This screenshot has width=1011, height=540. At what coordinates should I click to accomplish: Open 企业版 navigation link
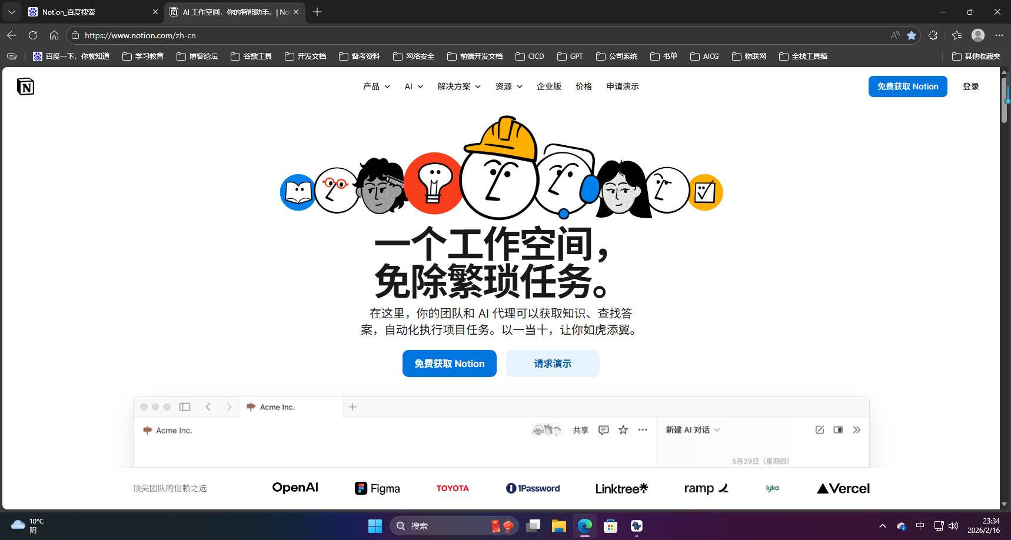coord(549,86)
